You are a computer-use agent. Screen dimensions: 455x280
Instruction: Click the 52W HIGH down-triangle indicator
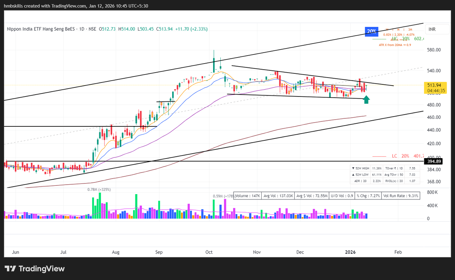[354, 168]
